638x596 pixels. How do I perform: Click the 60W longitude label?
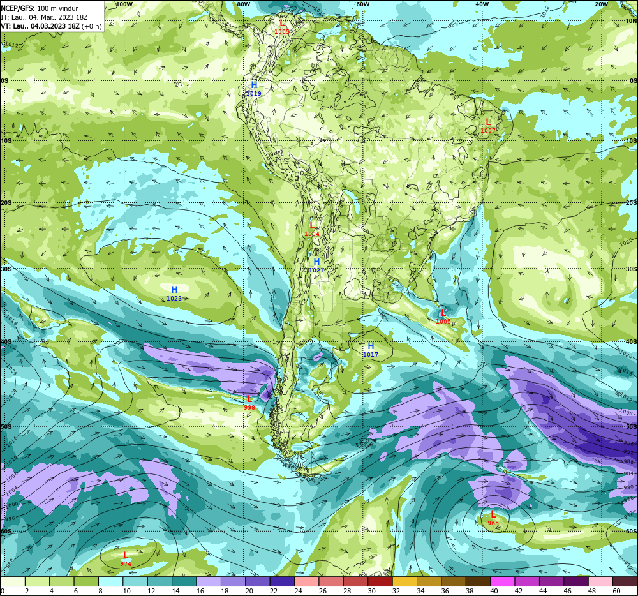coord(362,4)
